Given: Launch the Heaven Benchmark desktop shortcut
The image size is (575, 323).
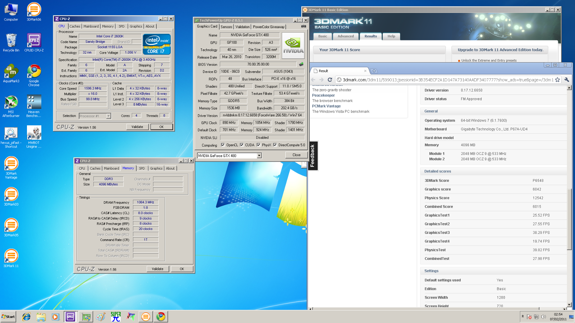Looking at the screenshot, I should [34, 106].
